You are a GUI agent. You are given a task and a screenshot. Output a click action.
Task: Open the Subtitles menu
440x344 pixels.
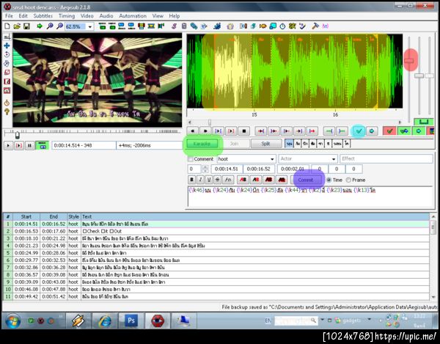pyautogui.click(x=43, y=16)
